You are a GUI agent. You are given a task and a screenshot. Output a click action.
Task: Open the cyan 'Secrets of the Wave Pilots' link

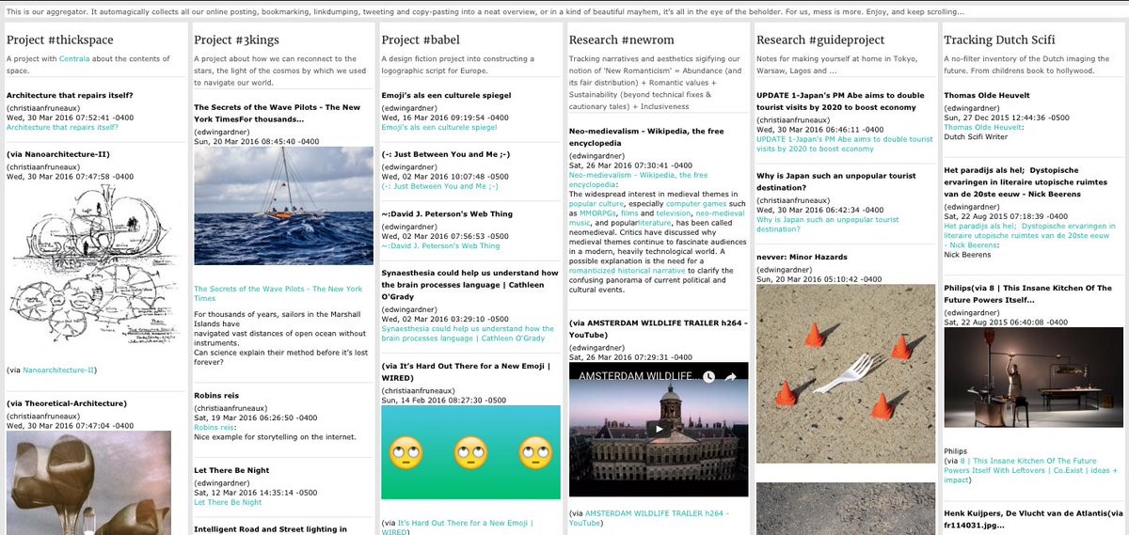[278, 292]
